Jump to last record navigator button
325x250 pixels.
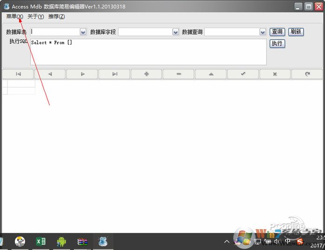[x=114, y=74]
